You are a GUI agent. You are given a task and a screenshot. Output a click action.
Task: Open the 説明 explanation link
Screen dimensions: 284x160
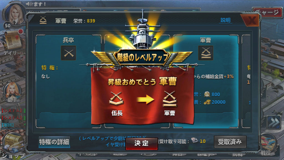225,20
